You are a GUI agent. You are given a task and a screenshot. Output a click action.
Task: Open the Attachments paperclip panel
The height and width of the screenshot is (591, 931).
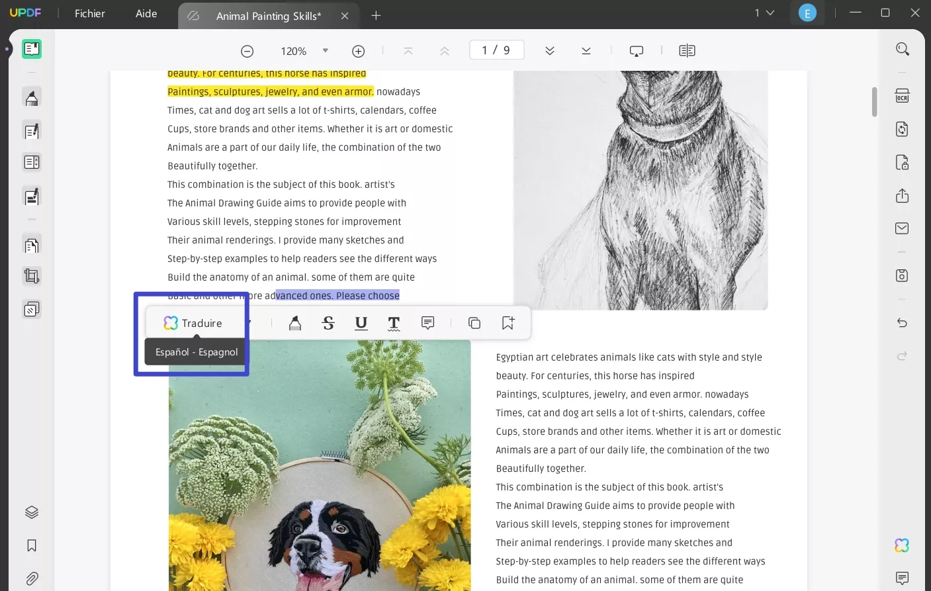(31, 578)
